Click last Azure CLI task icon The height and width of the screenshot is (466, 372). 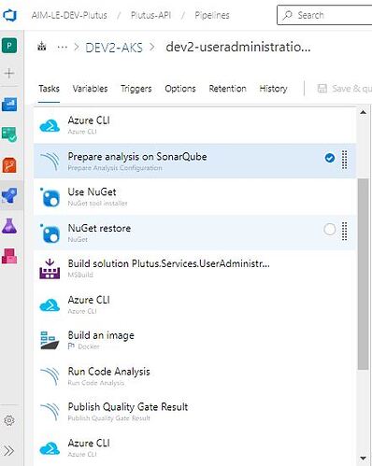50,448
